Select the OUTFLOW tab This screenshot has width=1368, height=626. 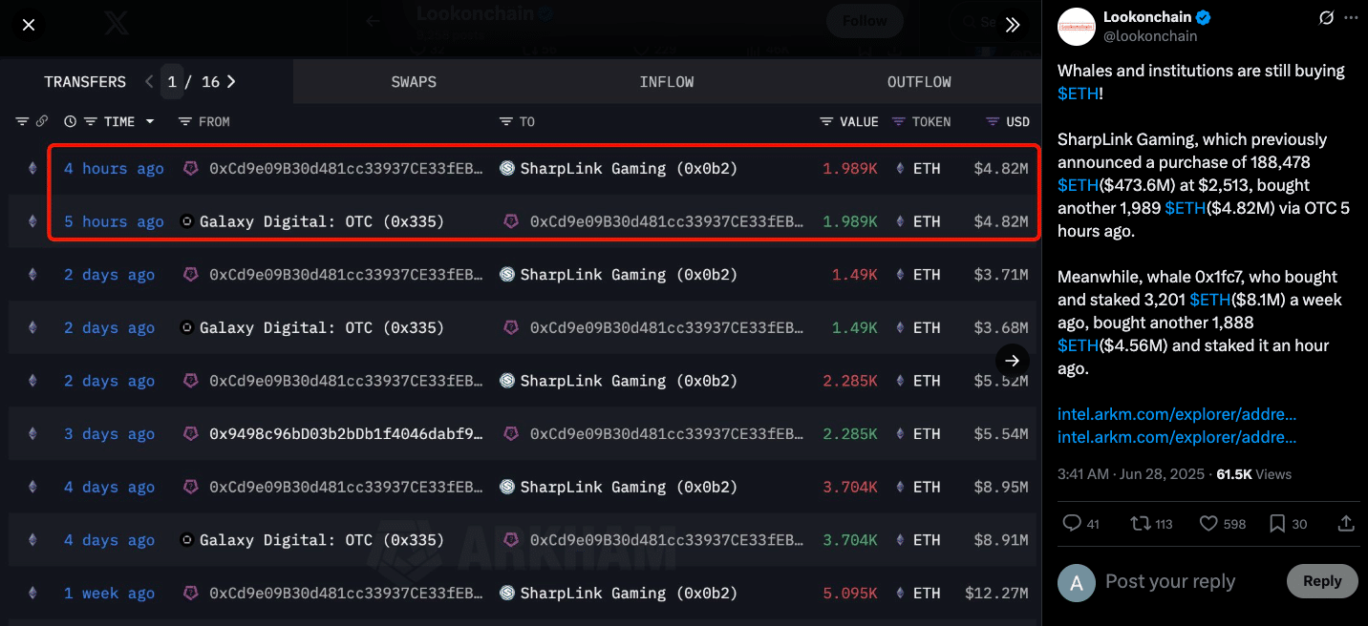[919, 82]
